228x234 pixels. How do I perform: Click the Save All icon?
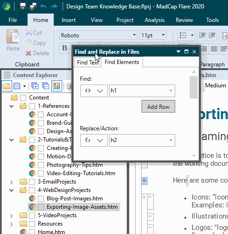click(33, 7)
